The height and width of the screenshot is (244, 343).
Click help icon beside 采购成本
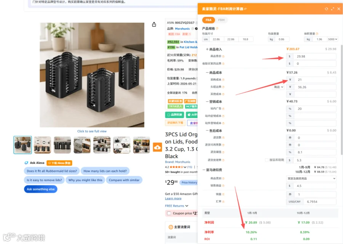coord(223,80)
